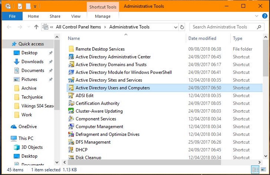Open Customize Quick Access Toolbar dropdown

(x=35, y=6)
